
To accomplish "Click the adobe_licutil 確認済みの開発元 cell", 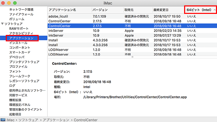I will click(137, 16).
